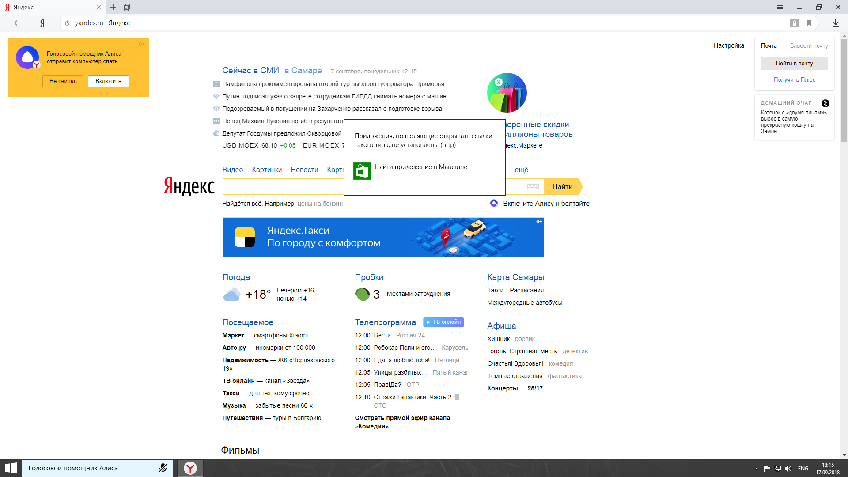Open the 'ещё' services dropdown
Screen dimensions: 848x477
tap(521, 170)
